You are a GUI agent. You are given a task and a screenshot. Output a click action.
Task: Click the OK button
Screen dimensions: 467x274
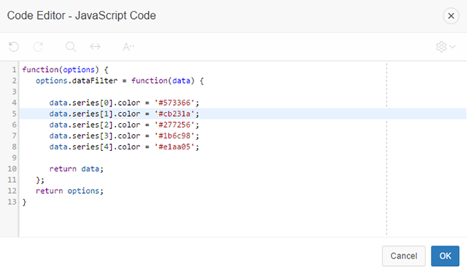point(445,256)
